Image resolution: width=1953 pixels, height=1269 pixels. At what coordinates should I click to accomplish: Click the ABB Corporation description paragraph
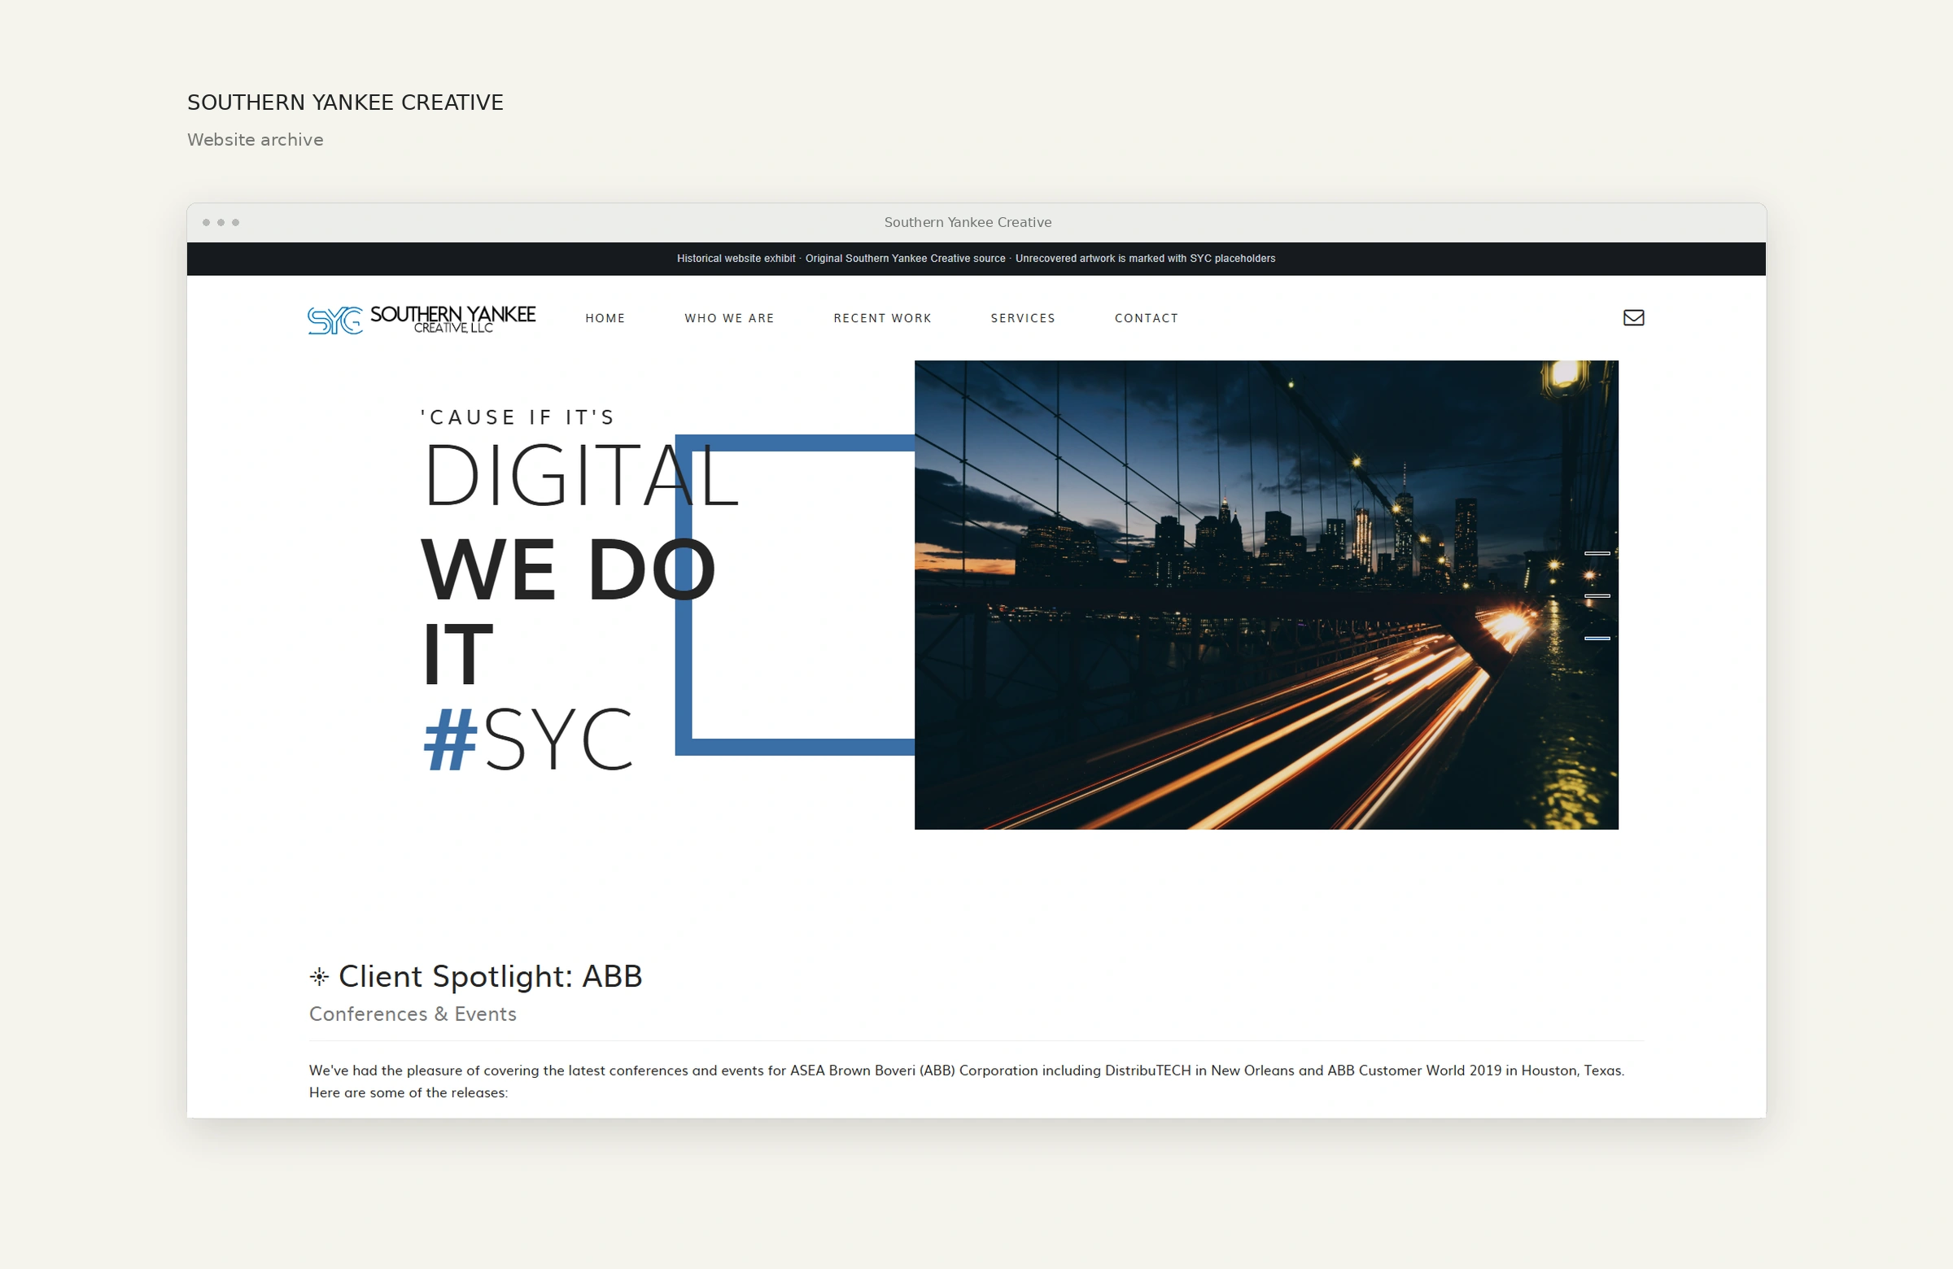point(967,1081)
